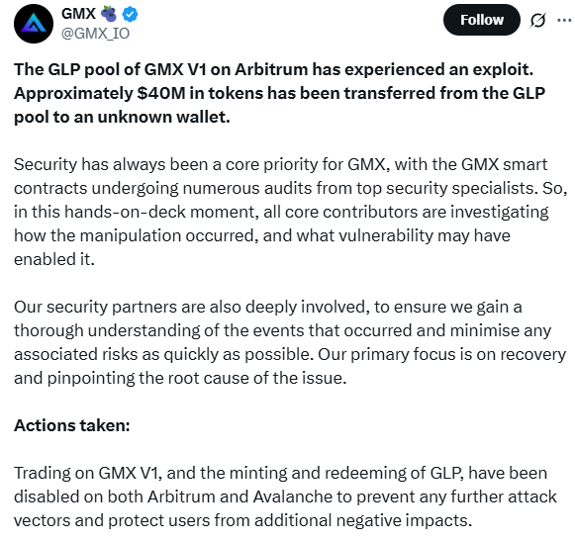This screenshot has height=542, width=575.
Task: Click the 'disabled on both Arbitrum and Avalanche' line
Action: click(285, 497)
